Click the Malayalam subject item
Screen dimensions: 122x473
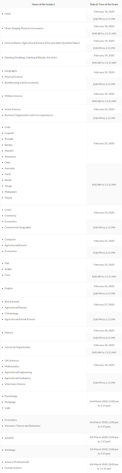[11, 192]
